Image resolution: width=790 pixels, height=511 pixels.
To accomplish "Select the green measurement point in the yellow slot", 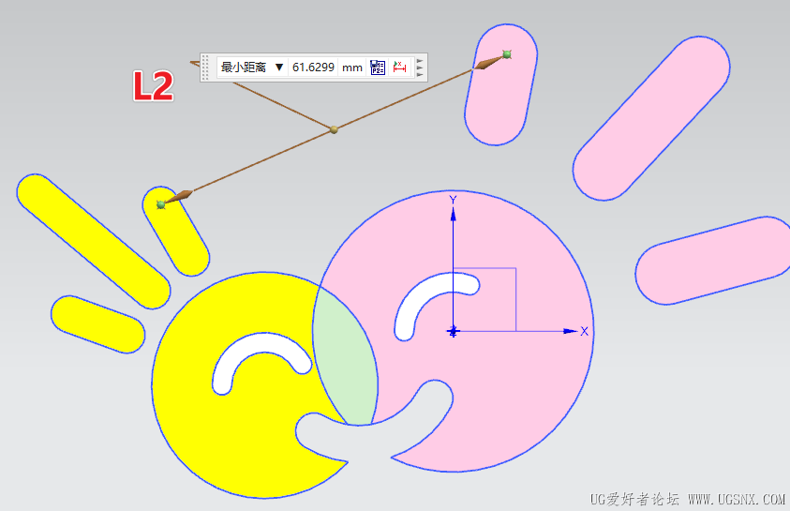I will [x=161, y=204].
